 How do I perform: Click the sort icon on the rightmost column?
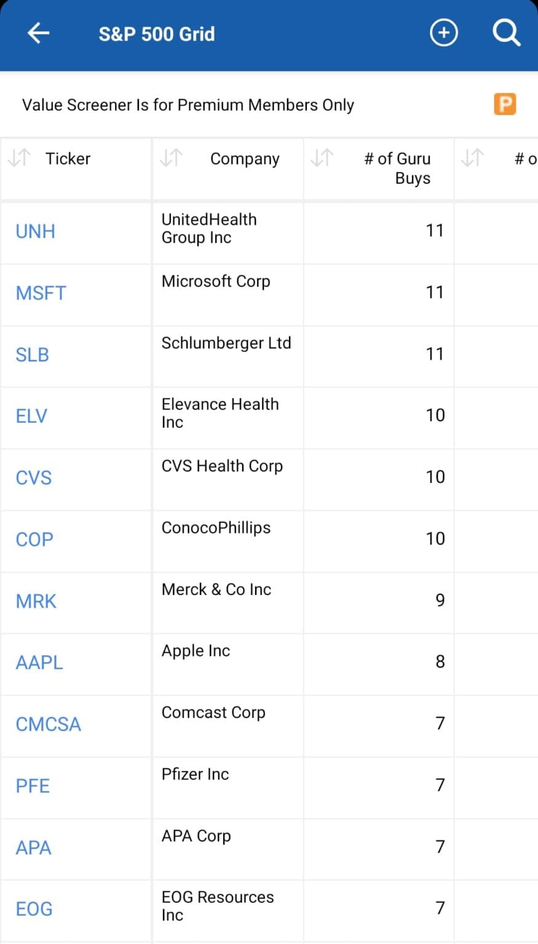(x=472, y=158)
